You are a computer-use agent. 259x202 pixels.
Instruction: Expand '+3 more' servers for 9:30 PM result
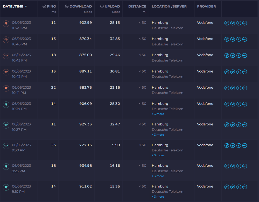tap(158, 155)
